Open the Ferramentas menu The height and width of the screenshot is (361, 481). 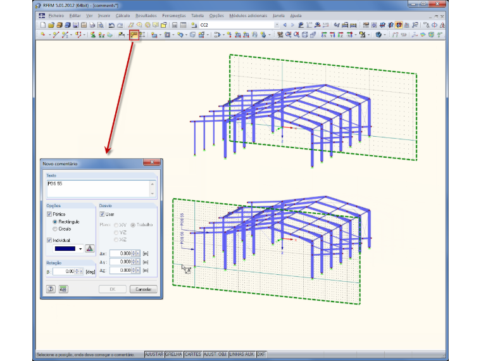tap(174, 16)
